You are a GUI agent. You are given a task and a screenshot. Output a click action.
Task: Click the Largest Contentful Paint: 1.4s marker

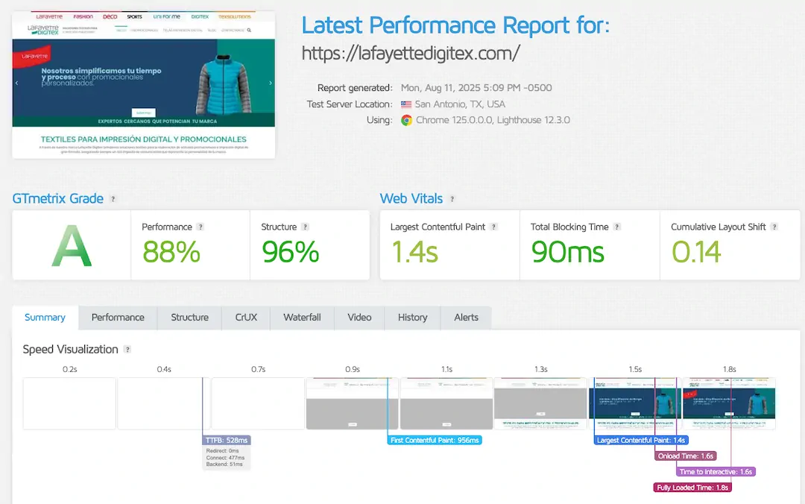(x=641, y=441)
